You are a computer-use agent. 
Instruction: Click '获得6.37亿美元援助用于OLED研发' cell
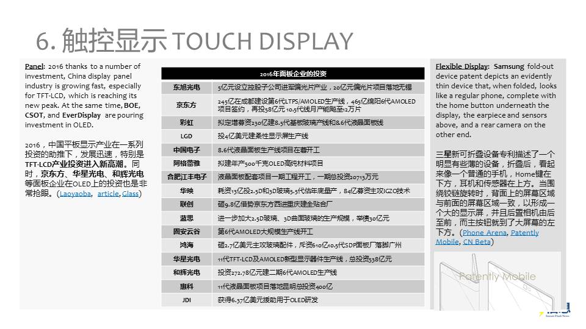pos(318,300)
